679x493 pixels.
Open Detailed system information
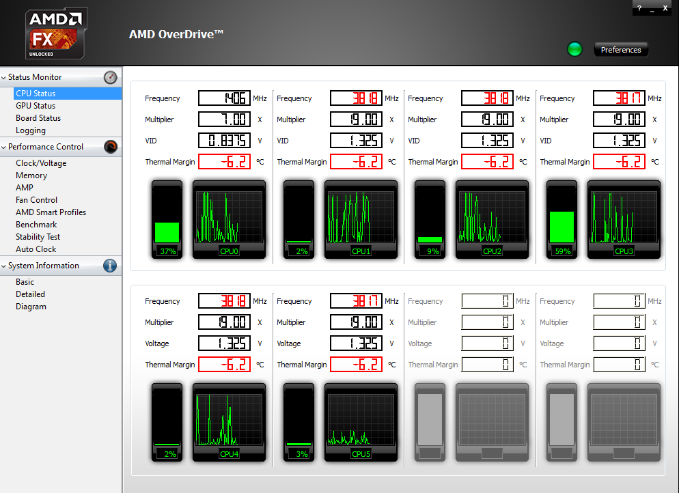pos(30,294)
